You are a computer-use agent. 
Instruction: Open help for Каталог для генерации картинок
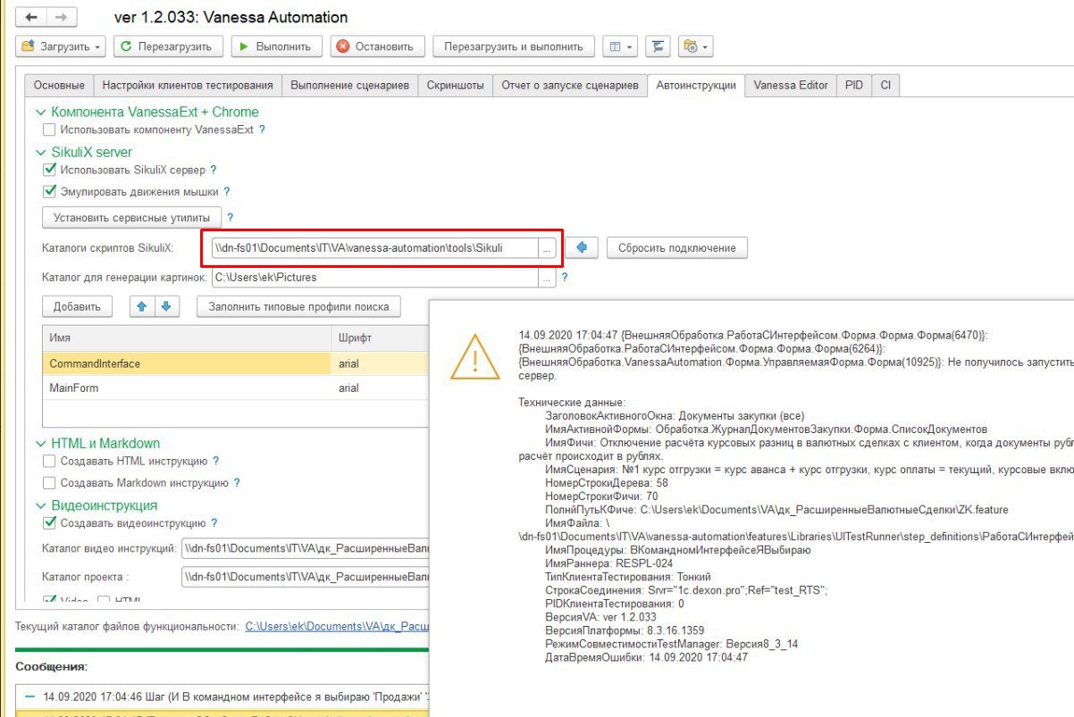tap(565, 278)
